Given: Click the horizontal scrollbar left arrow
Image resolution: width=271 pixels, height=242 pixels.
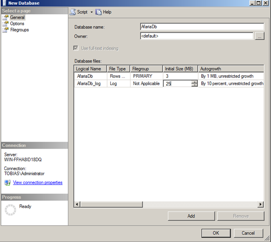Looking at the screenshot, I should click(77, 204).
